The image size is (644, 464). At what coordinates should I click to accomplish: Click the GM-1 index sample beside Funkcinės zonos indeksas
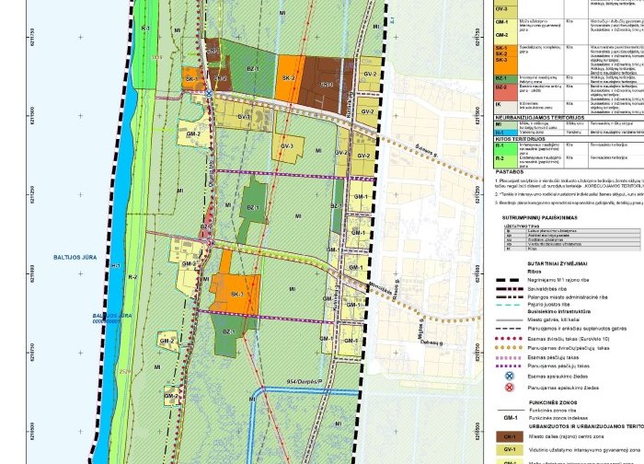pos(510,418)
